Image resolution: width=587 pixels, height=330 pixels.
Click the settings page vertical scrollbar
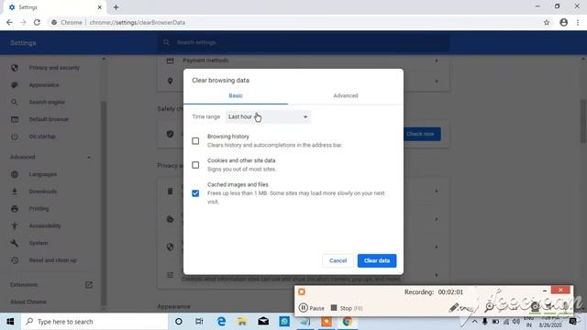(x=583, y=121)
